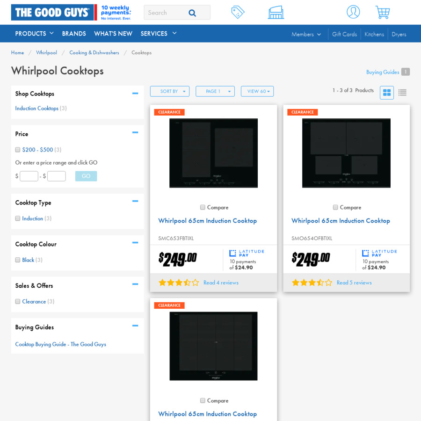Open the shopping cart icon
This screenshot has height=421, width=421.
pos(382,12)
